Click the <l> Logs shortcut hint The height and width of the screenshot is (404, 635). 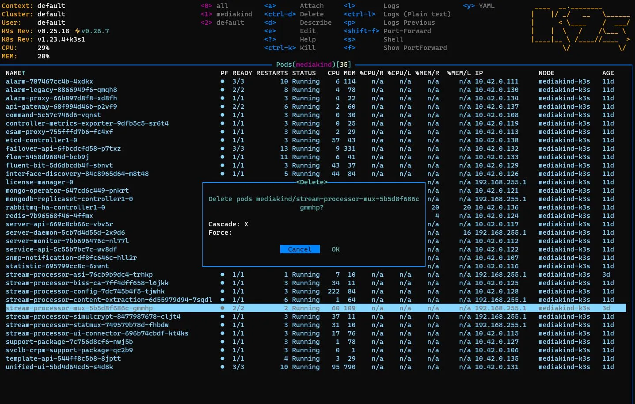click(x=372, y=6)
